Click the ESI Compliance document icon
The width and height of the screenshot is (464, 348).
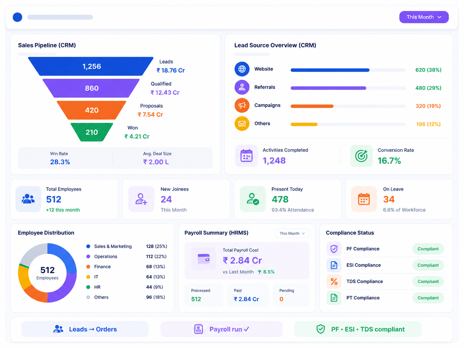(334, 265)
